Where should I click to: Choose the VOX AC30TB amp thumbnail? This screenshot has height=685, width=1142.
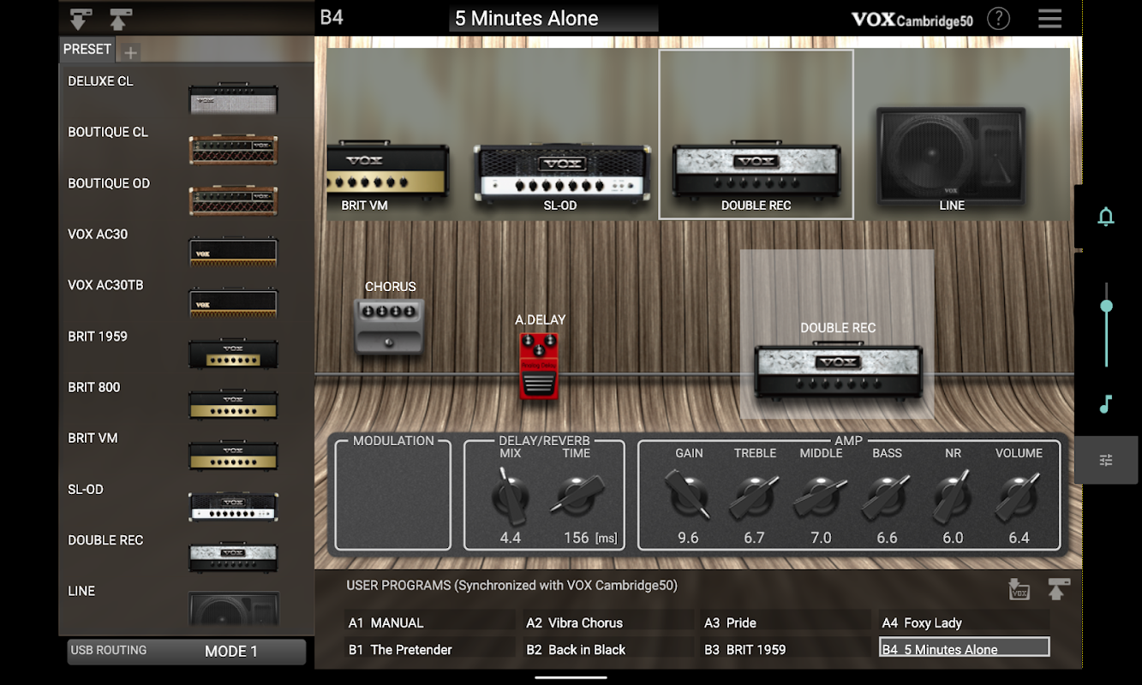click(x=233, y=303)
